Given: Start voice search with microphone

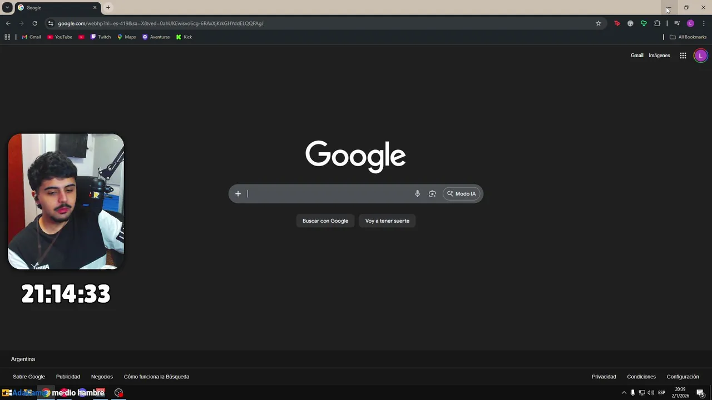Looking at the screenshot, I should tap(417, 194).
